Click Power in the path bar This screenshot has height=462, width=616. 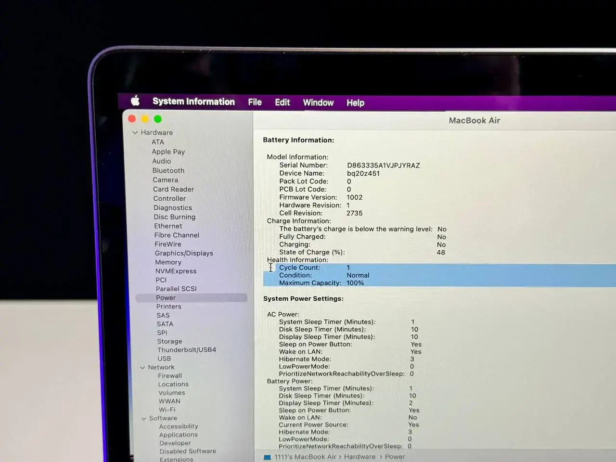tap(395, 457)
